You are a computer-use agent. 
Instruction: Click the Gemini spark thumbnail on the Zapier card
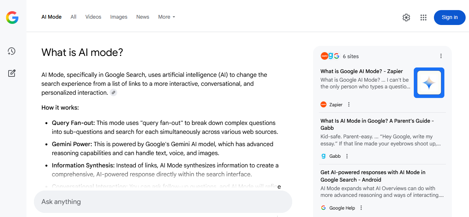click(x=429, y=83)
